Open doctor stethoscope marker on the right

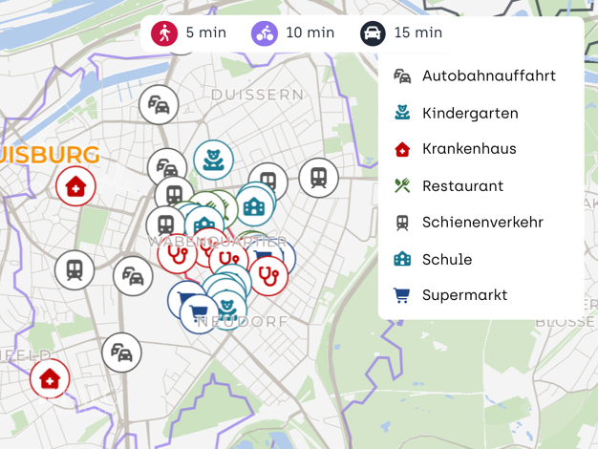(268, 276)
